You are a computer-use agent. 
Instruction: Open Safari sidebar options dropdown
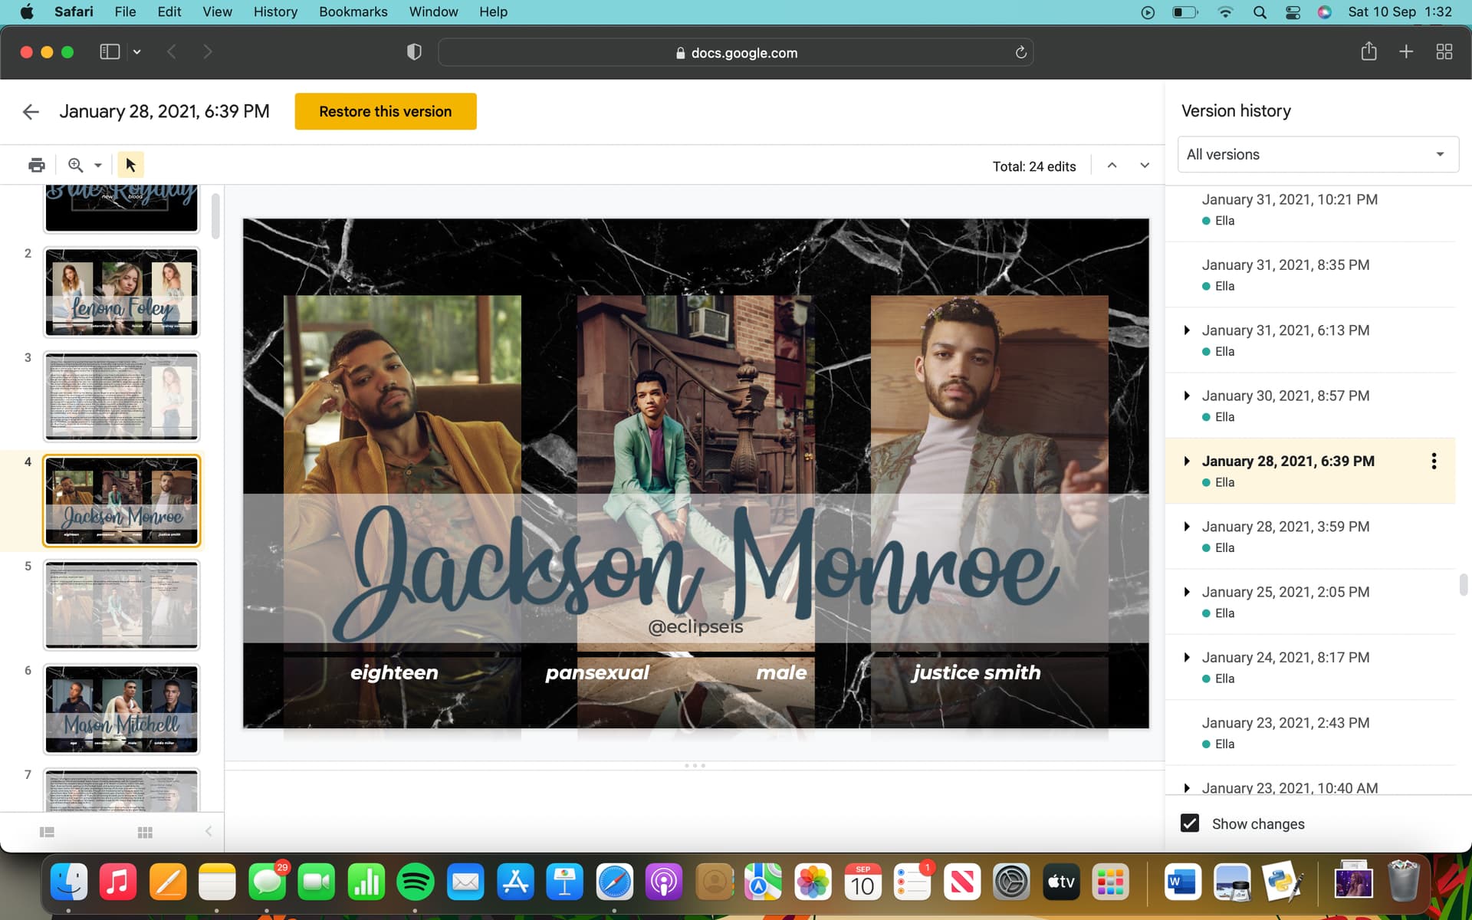(x=137, y=52)
